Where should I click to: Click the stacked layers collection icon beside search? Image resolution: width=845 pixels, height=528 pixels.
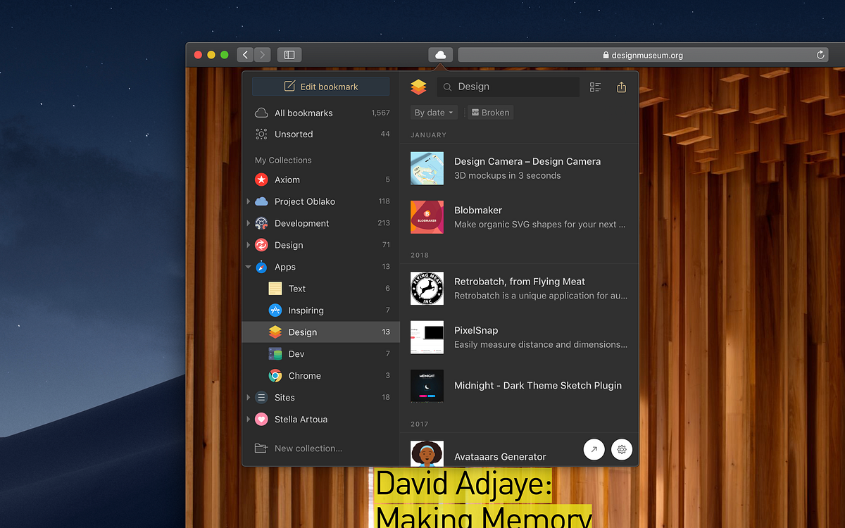418,87
